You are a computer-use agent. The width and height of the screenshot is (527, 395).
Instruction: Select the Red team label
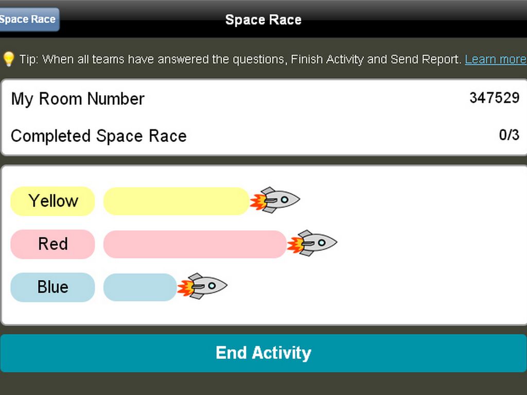53,244
